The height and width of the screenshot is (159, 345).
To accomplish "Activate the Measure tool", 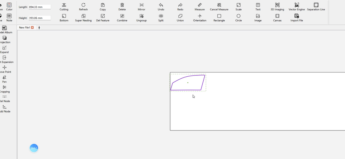I will pos(199,7).
